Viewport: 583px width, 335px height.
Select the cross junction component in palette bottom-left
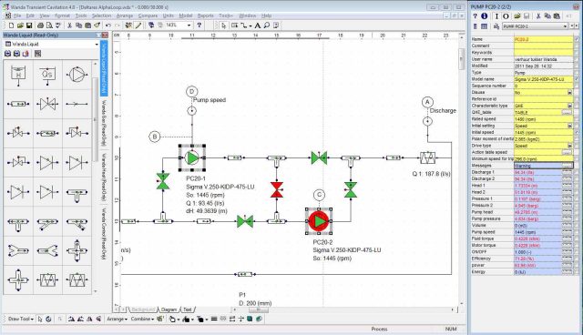[x=18, y=279]
